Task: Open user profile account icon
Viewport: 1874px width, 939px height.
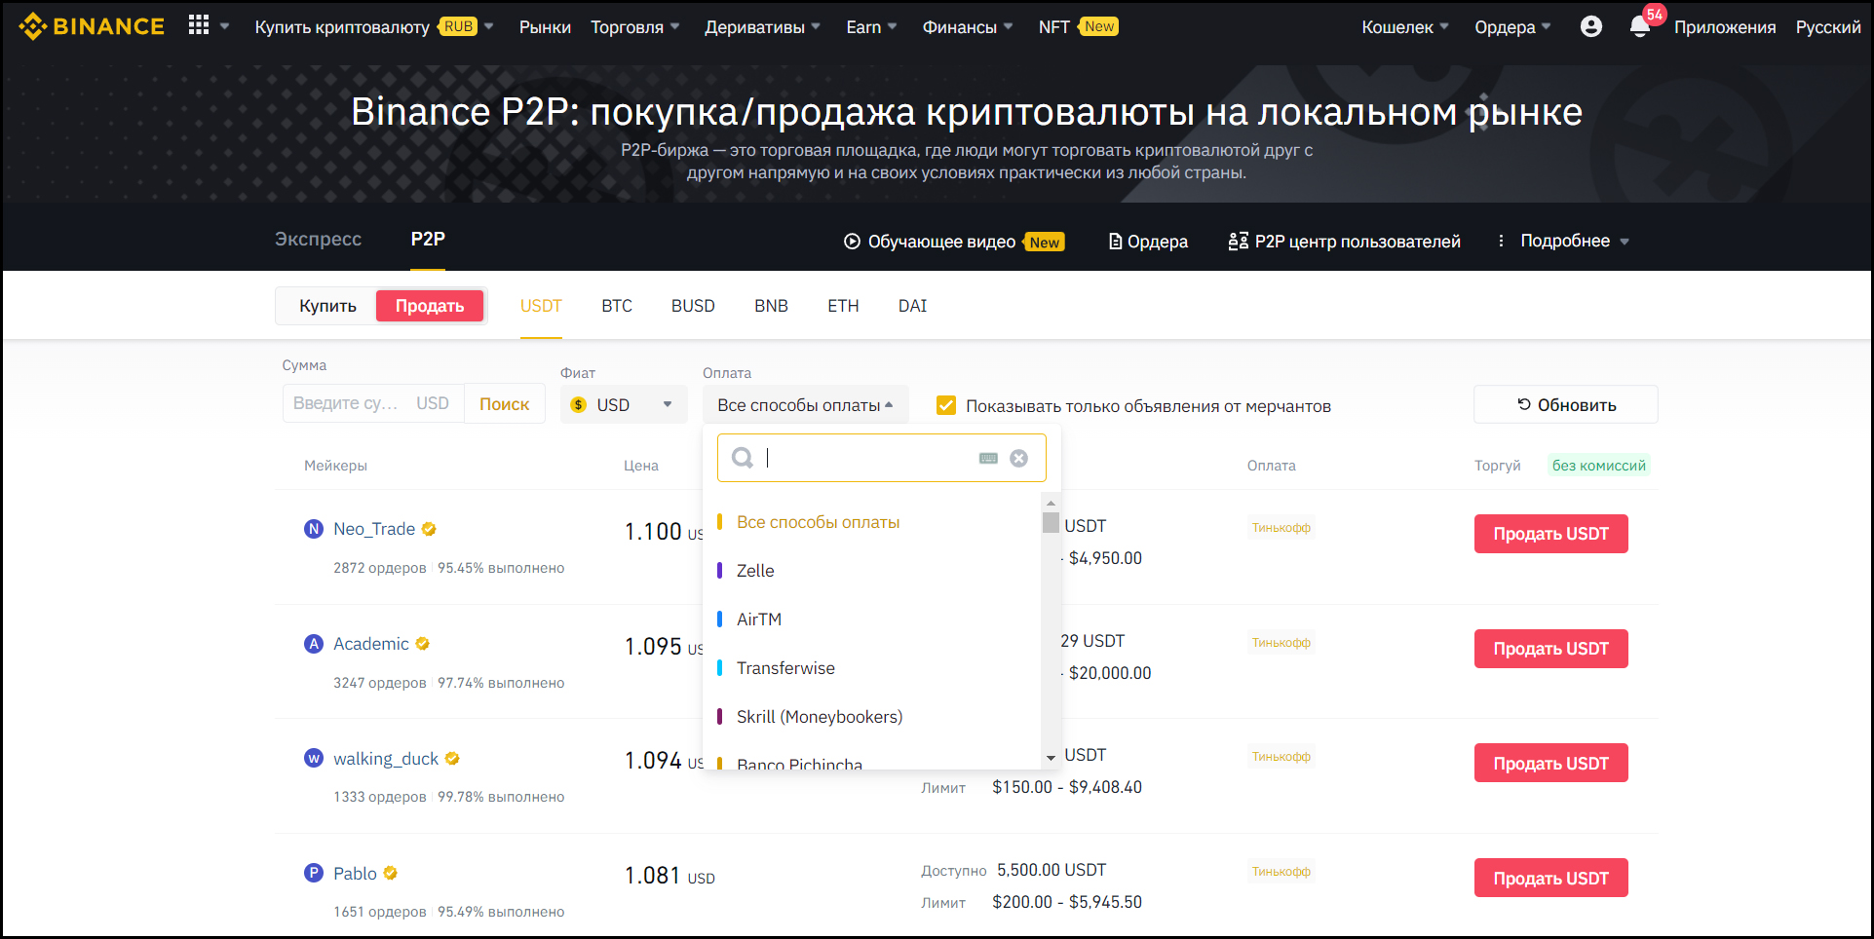Action: [x=1590, y=26]
